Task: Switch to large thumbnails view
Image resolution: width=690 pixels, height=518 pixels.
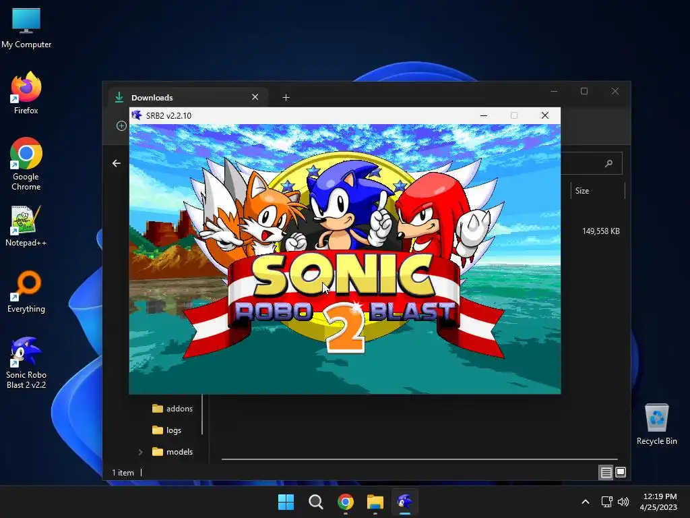Action: [x=621, y=473]
